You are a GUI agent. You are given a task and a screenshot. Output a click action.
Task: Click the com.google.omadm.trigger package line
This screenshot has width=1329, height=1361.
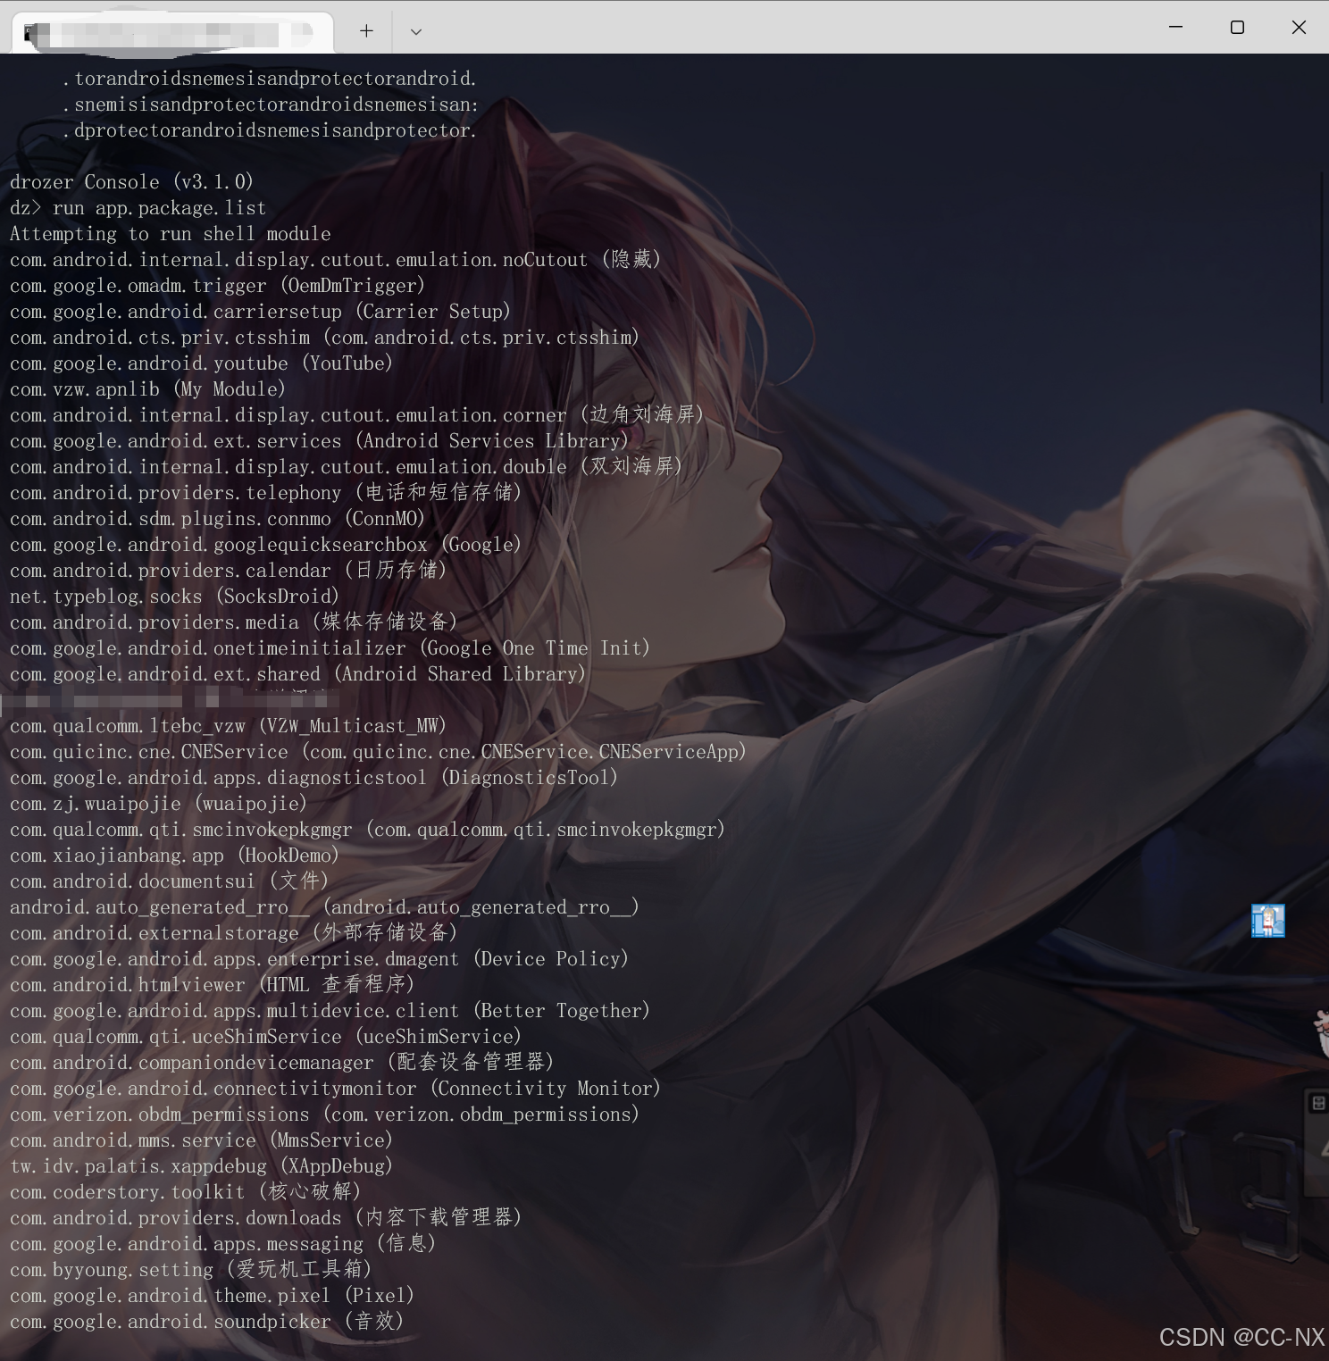218,286
